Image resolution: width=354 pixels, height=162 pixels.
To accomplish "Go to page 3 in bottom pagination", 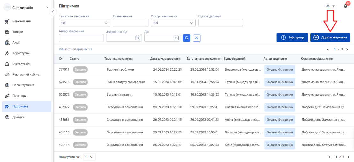I will (x=343, y=157).
